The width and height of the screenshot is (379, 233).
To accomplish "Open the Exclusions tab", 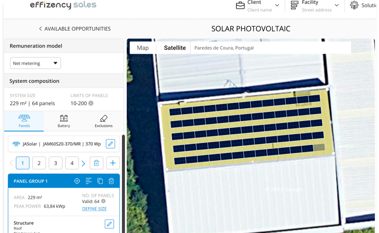I will (103, 121).
